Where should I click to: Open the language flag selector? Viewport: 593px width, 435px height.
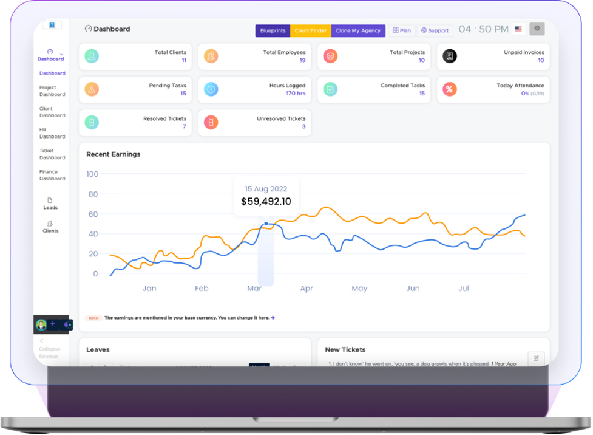(x=518, y=29)
